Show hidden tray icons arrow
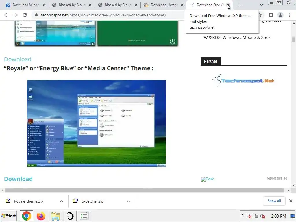The image size is (296, 222). coord(243,216)
